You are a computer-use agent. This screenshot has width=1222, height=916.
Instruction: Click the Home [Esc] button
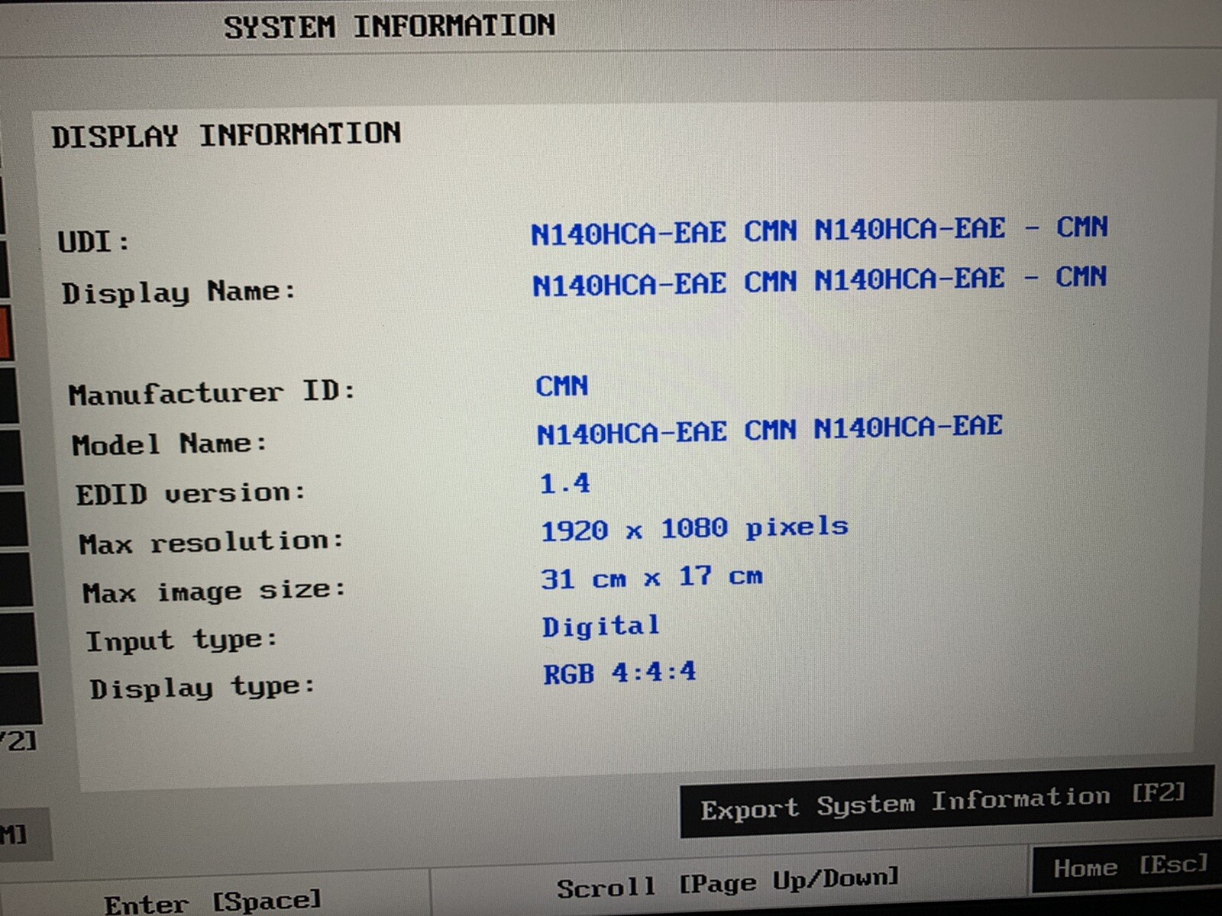[x=1130, y=867]
